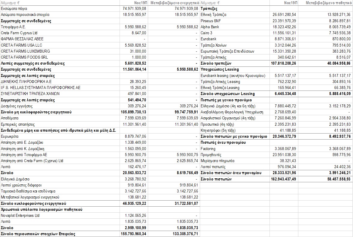Click the value 2.959.100,99
Image resolution: width=353 pixels, height=237 pixels.
point(135,228)
